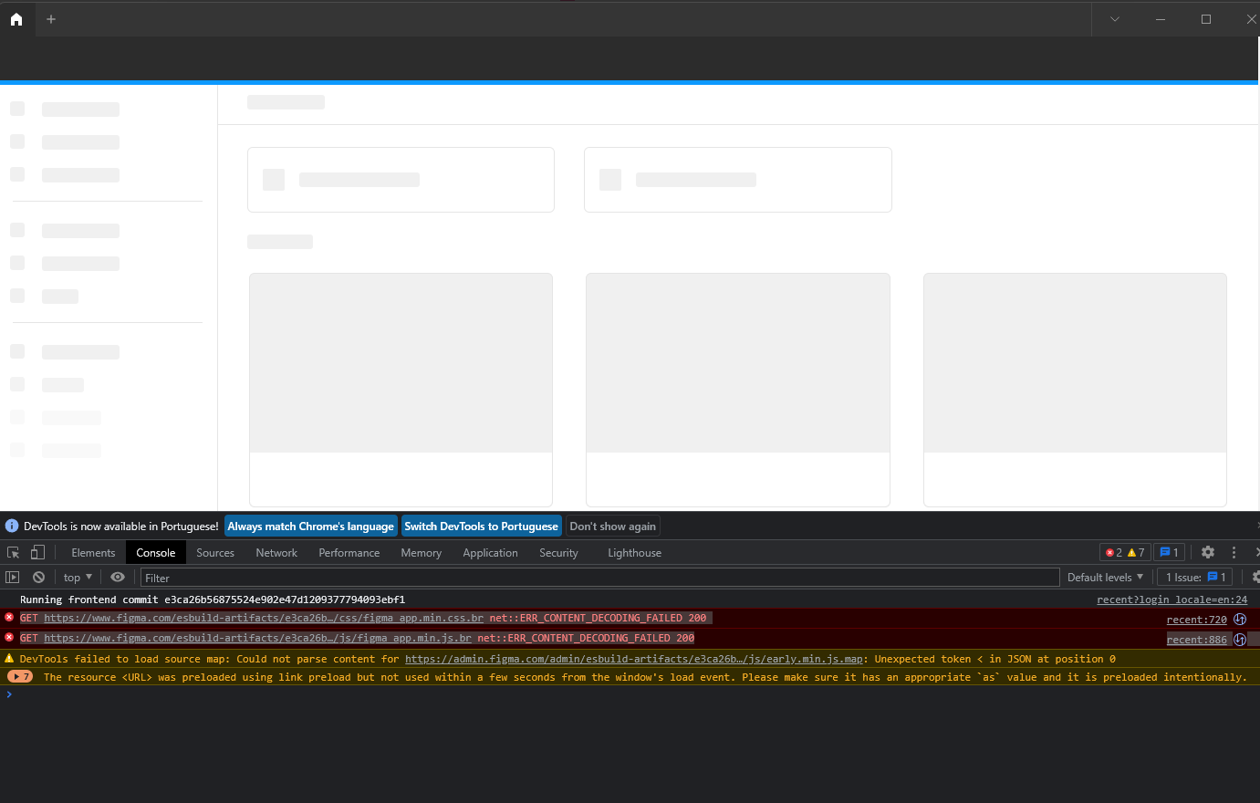Open the figma_app.min.css.br URL link
This screenshot has width=1260, height=803.
264,619
